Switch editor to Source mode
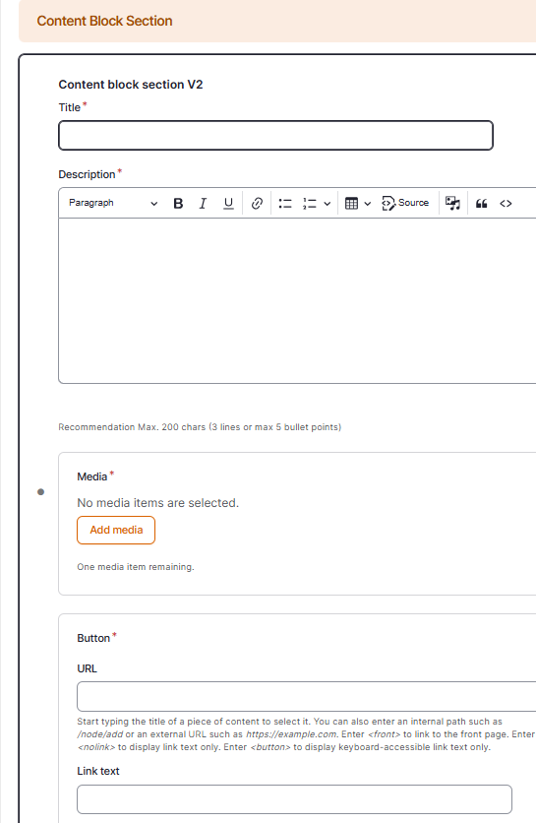The height and width of the screenshot is (823, 536). [x=405, y=203]
